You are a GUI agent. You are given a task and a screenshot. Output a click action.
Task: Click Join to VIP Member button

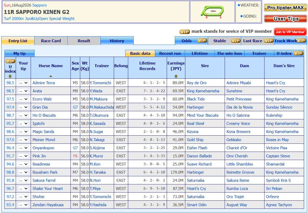coord(290,32)
